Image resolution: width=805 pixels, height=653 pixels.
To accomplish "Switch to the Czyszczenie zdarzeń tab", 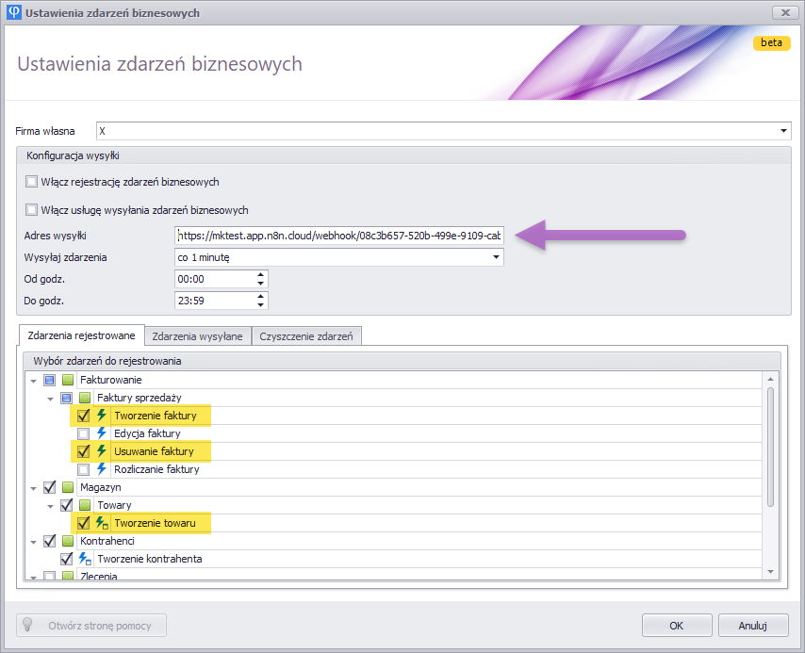I will tap(306, 336).
